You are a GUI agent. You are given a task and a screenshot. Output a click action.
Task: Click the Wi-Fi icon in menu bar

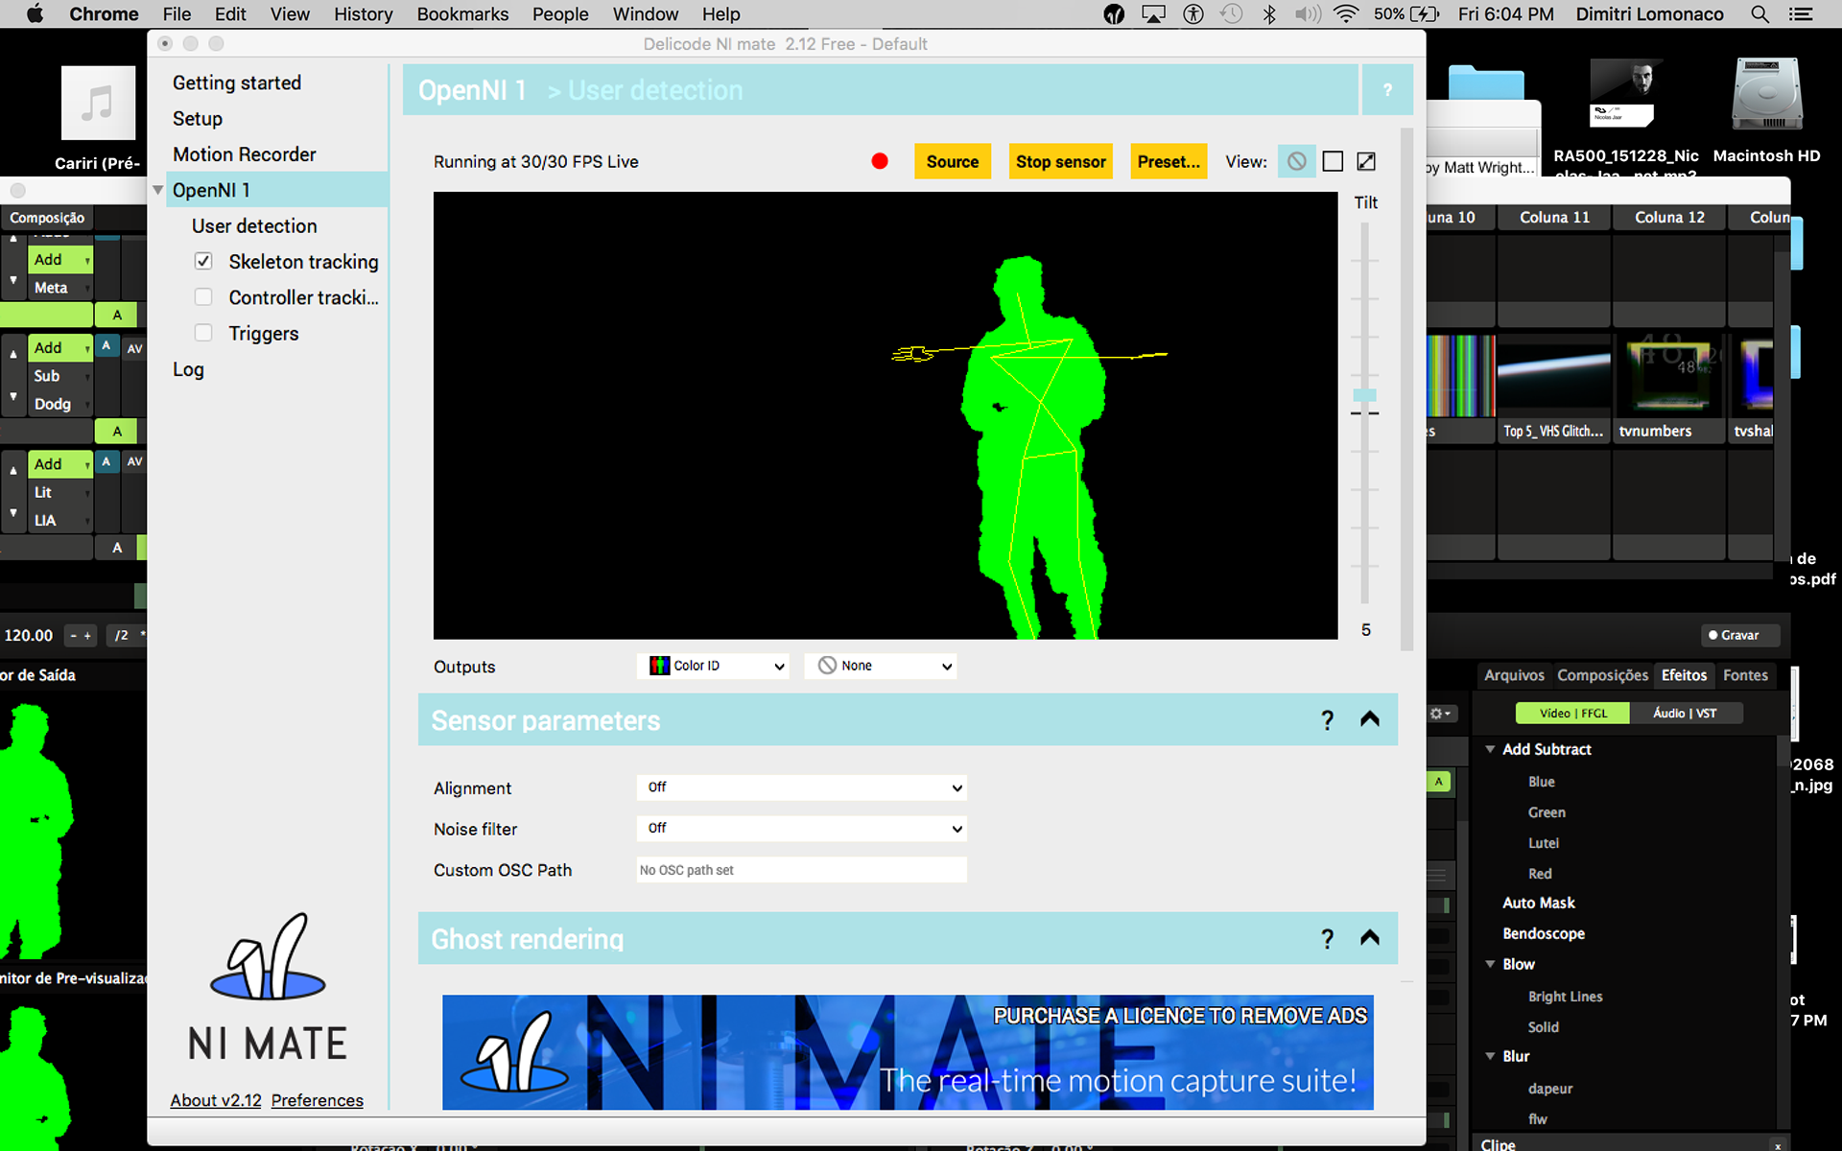coord(1346,14)
